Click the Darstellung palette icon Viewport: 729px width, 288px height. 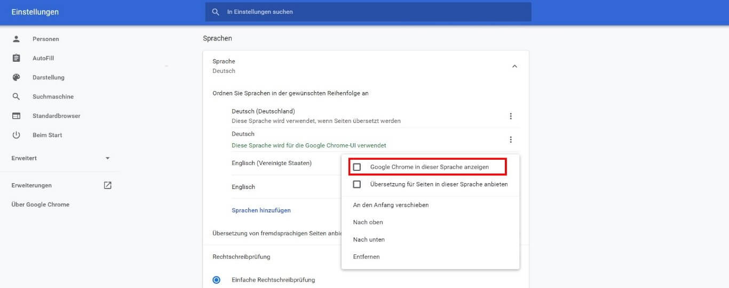click(16, 77)
